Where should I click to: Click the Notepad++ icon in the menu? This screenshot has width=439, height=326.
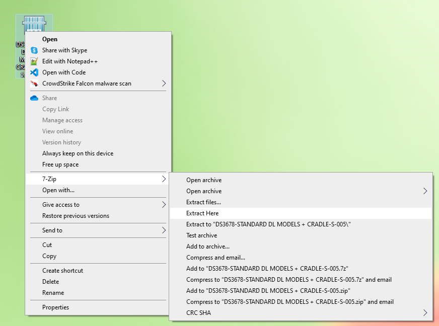[x=34, y=61]
